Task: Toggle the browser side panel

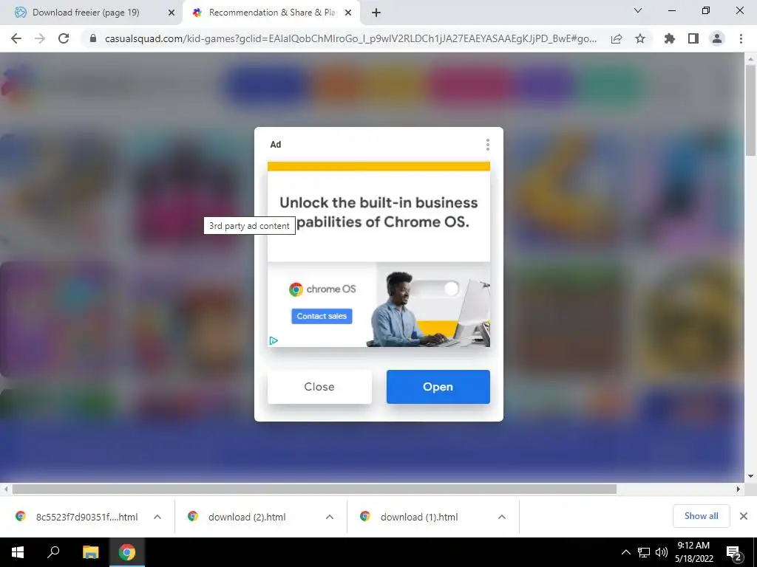Action: [x=693, y=38]
